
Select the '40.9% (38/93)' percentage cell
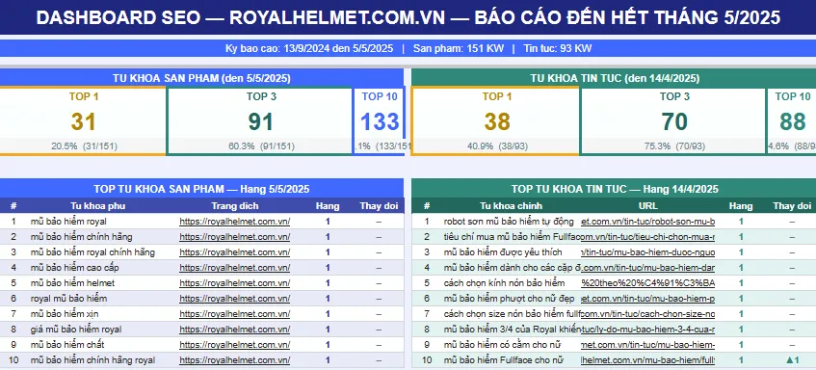coord(496,146)
